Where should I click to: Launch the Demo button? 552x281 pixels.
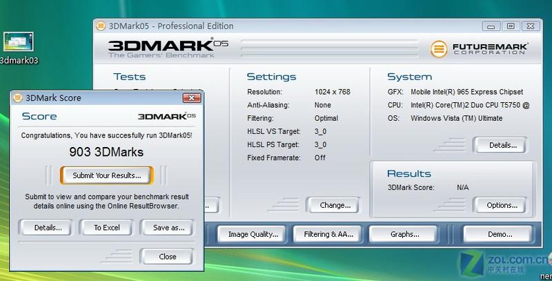click(x=500, y=234)
